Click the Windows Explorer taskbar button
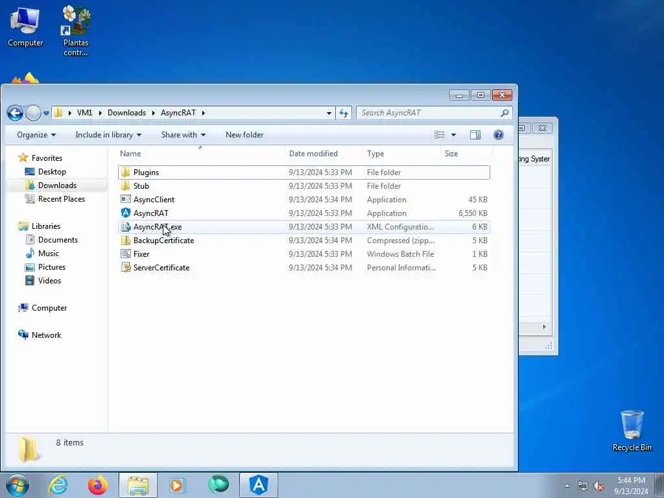Screen dimensions: 664x498 point(138,485)
